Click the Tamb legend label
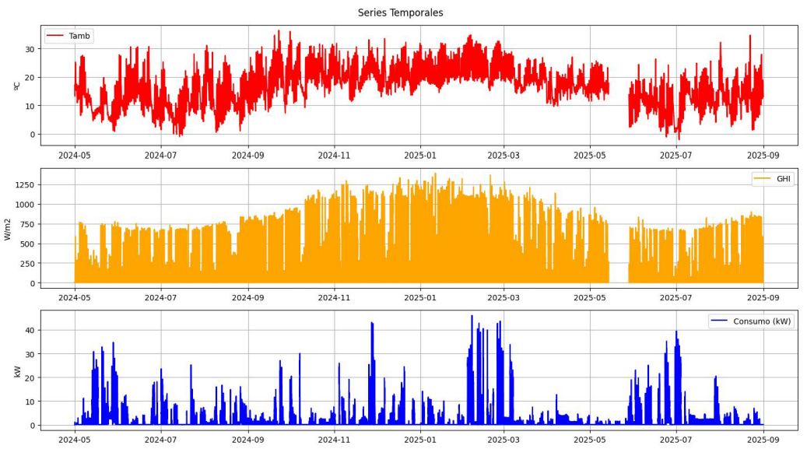Image resolution: width=807 pixels, height=456 pixels. coord(79,36)
